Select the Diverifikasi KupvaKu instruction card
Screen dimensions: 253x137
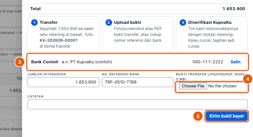point(212,34)
